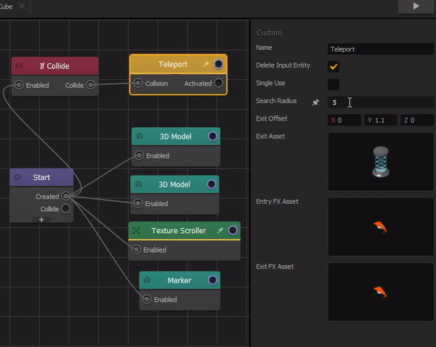Click Enabled port of second 3D Model
This screenshot has height=347, width=436.
tap(138, 203)
